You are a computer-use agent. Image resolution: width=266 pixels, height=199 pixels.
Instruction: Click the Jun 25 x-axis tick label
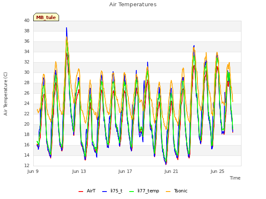pyautogui.click(x=217, y=171)
